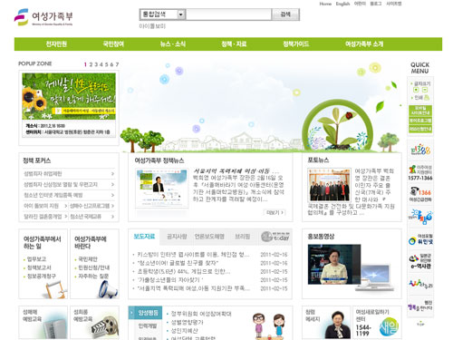453x340 pixels.
Task: Open the 1366 telephone hotline icon
Action: (x=420, y=194)
